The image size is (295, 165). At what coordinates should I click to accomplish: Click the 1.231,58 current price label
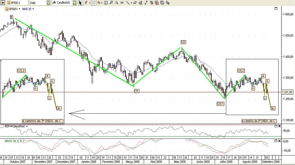(287, 92)
